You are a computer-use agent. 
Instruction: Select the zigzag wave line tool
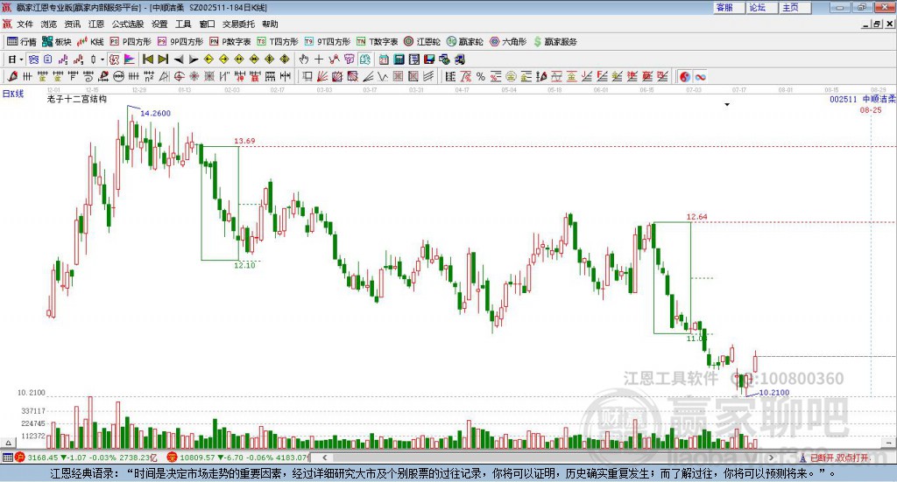[x=384, y=76]
